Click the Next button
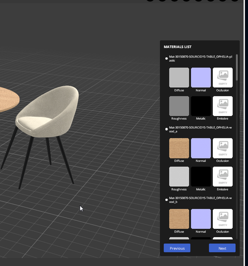248x266 pixels. (222, 248)
